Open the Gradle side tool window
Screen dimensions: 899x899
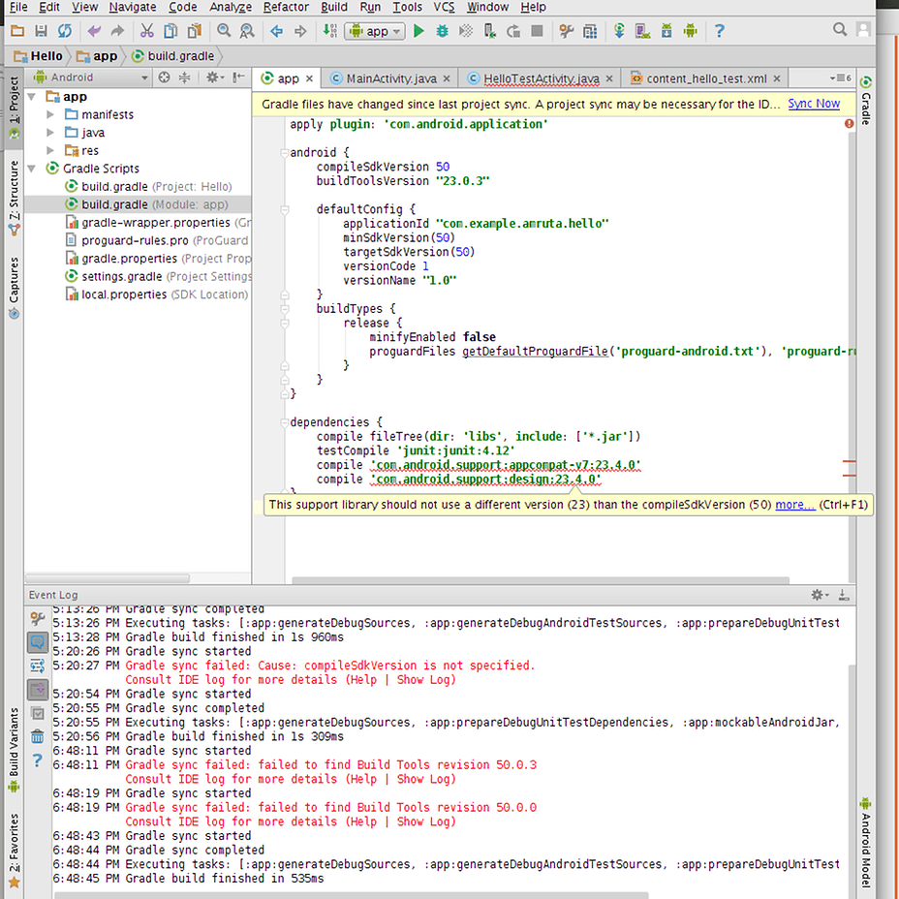click(x=866, y=101)
